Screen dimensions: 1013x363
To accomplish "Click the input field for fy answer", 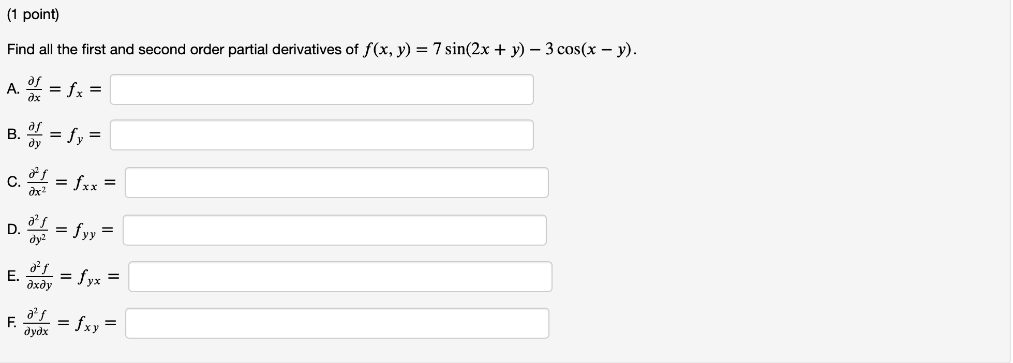I will (321, 135).
